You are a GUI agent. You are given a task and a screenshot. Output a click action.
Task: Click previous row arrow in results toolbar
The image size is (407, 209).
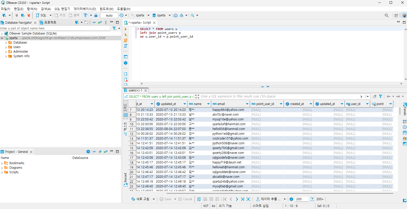pyautogui.click(x=231, y=199)
